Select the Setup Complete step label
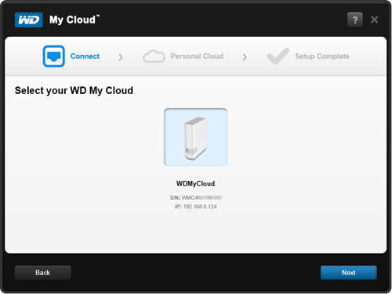 [x=322, y=56]
